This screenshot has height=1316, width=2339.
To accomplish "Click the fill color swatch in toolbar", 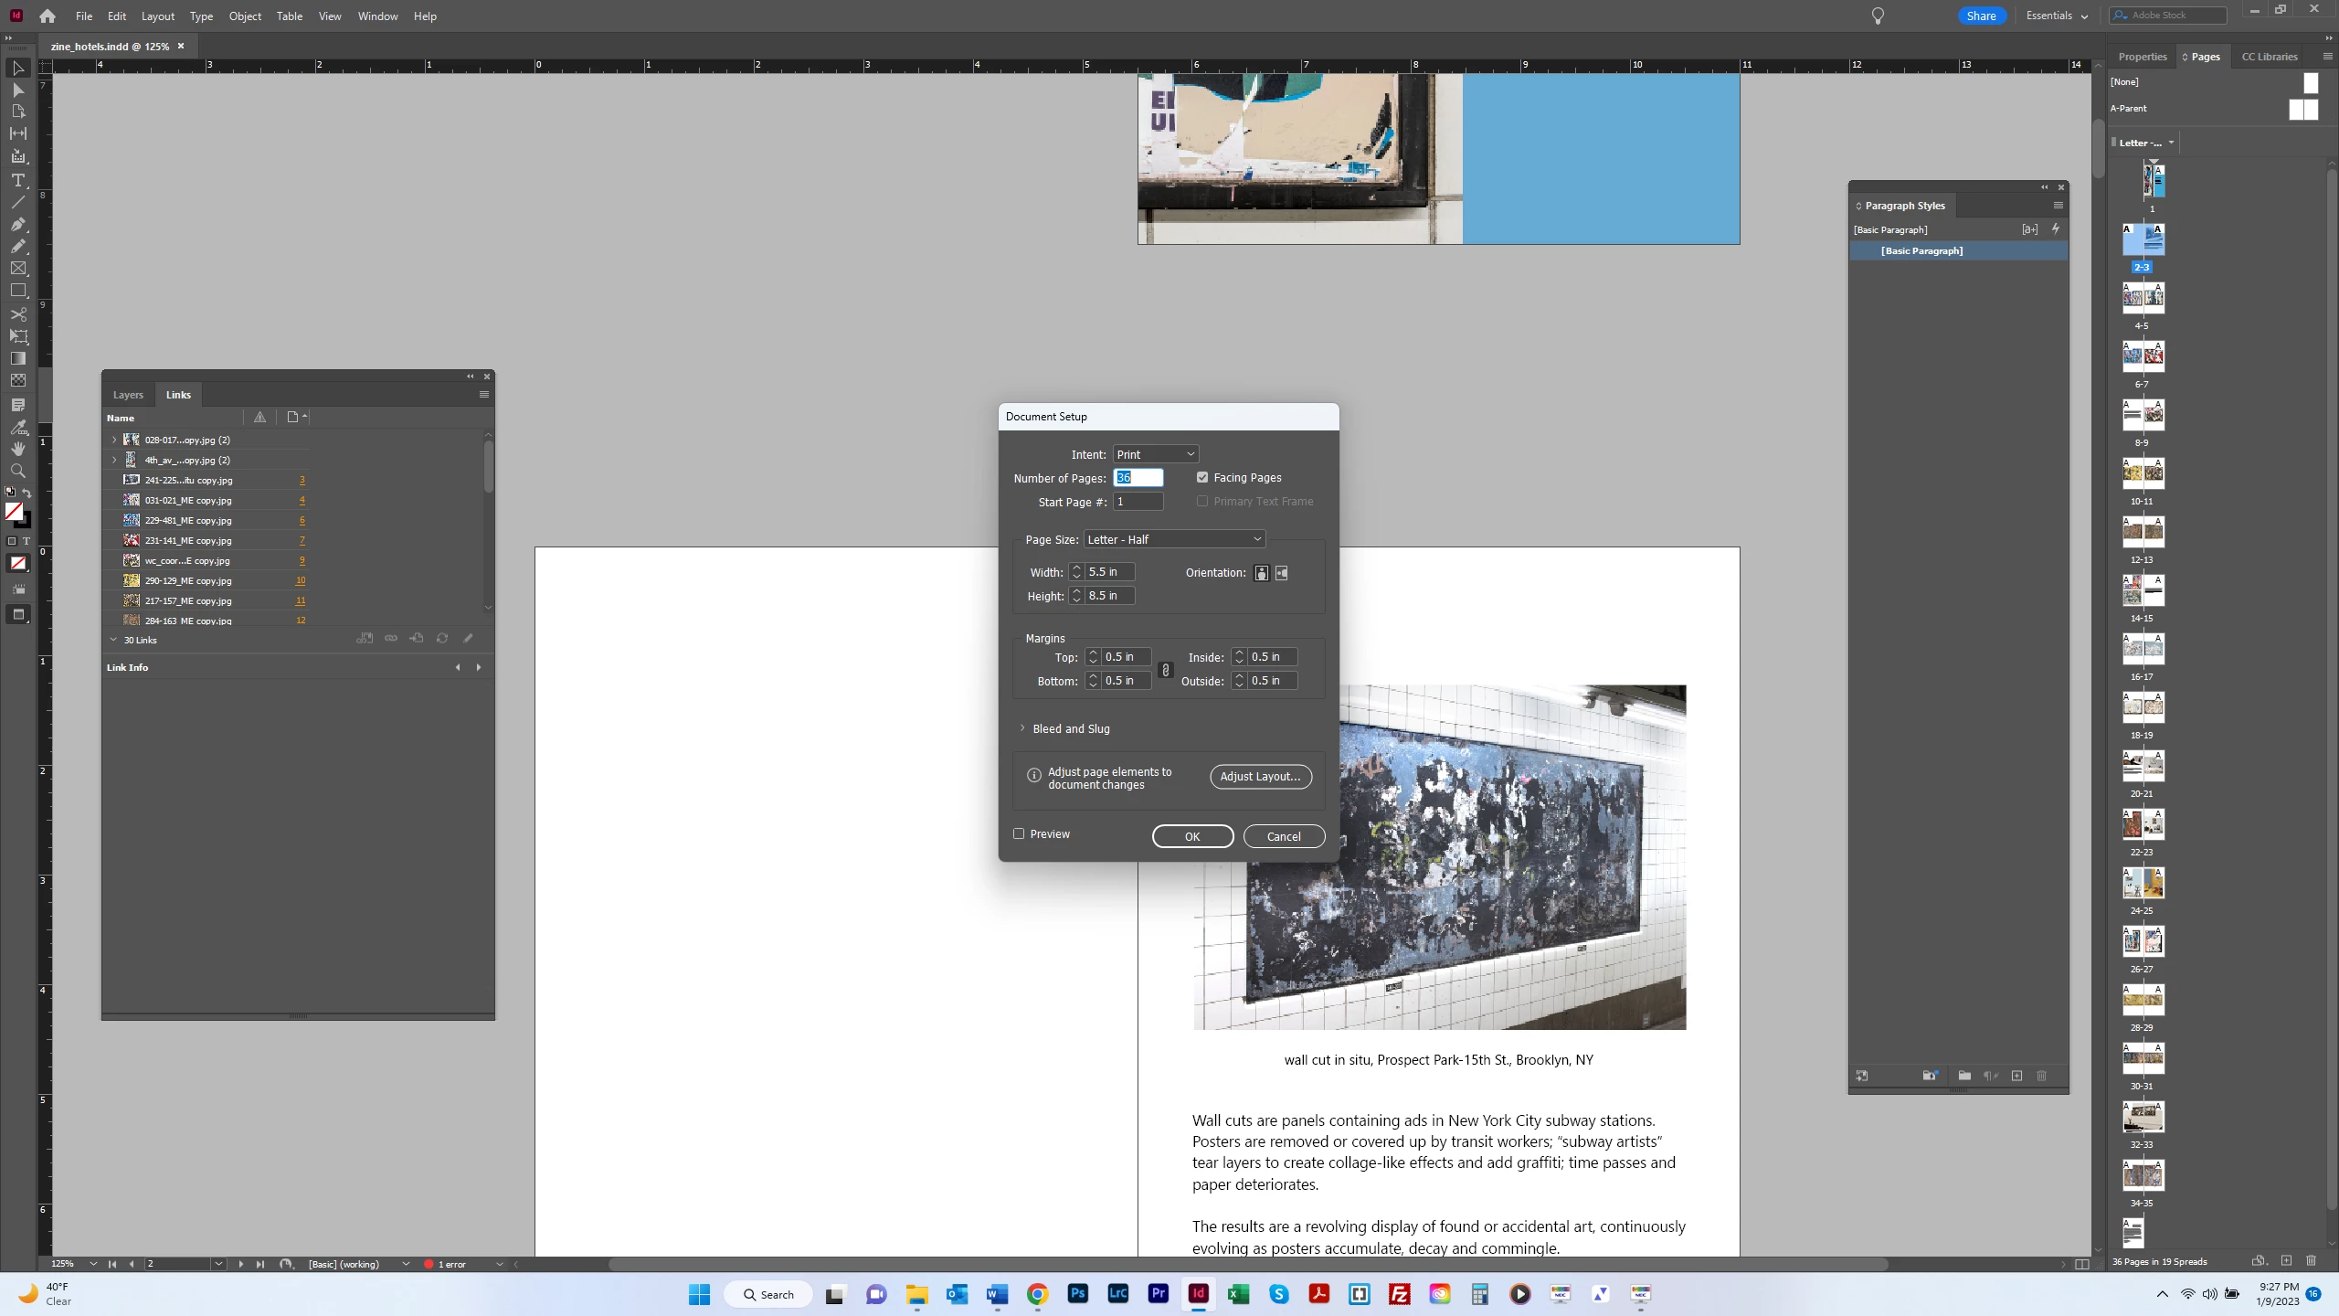I will 14,512.
